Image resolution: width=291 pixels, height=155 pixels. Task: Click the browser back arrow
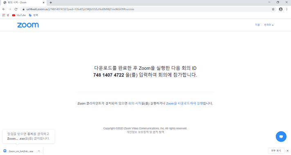[x=4, y=9]
